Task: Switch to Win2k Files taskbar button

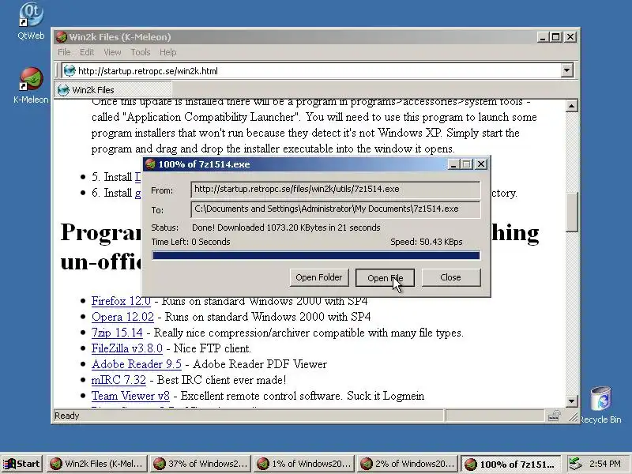Action: click(97, 464)
